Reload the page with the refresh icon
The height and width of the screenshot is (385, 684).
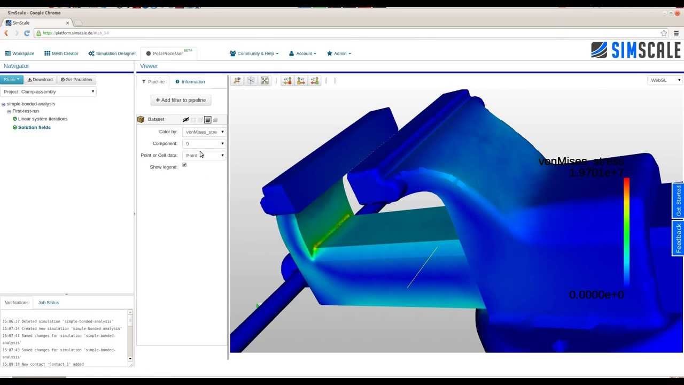(x=27, y=33)
